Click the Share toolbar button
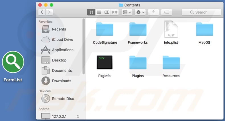The image size is (225, 121). (154, 12)
